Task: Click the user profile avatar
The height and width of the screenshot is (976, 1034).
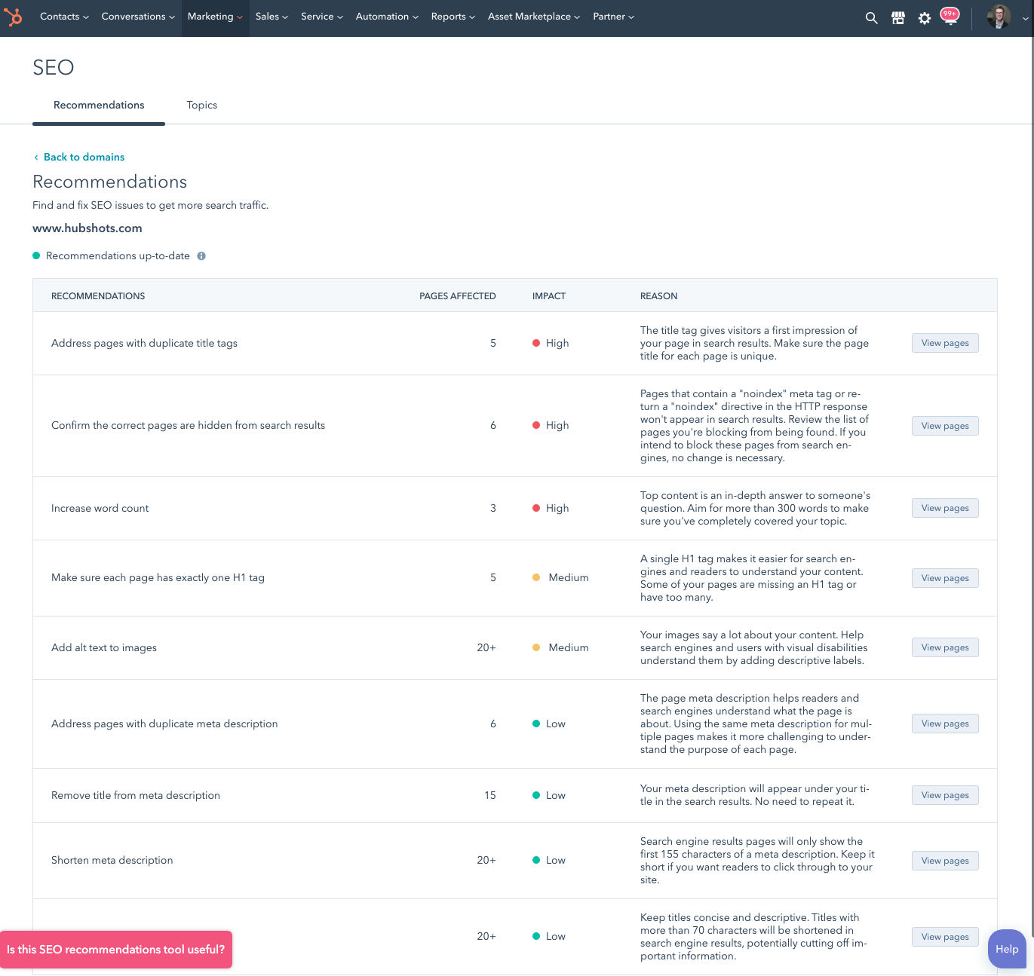Action: coord(999,17)
